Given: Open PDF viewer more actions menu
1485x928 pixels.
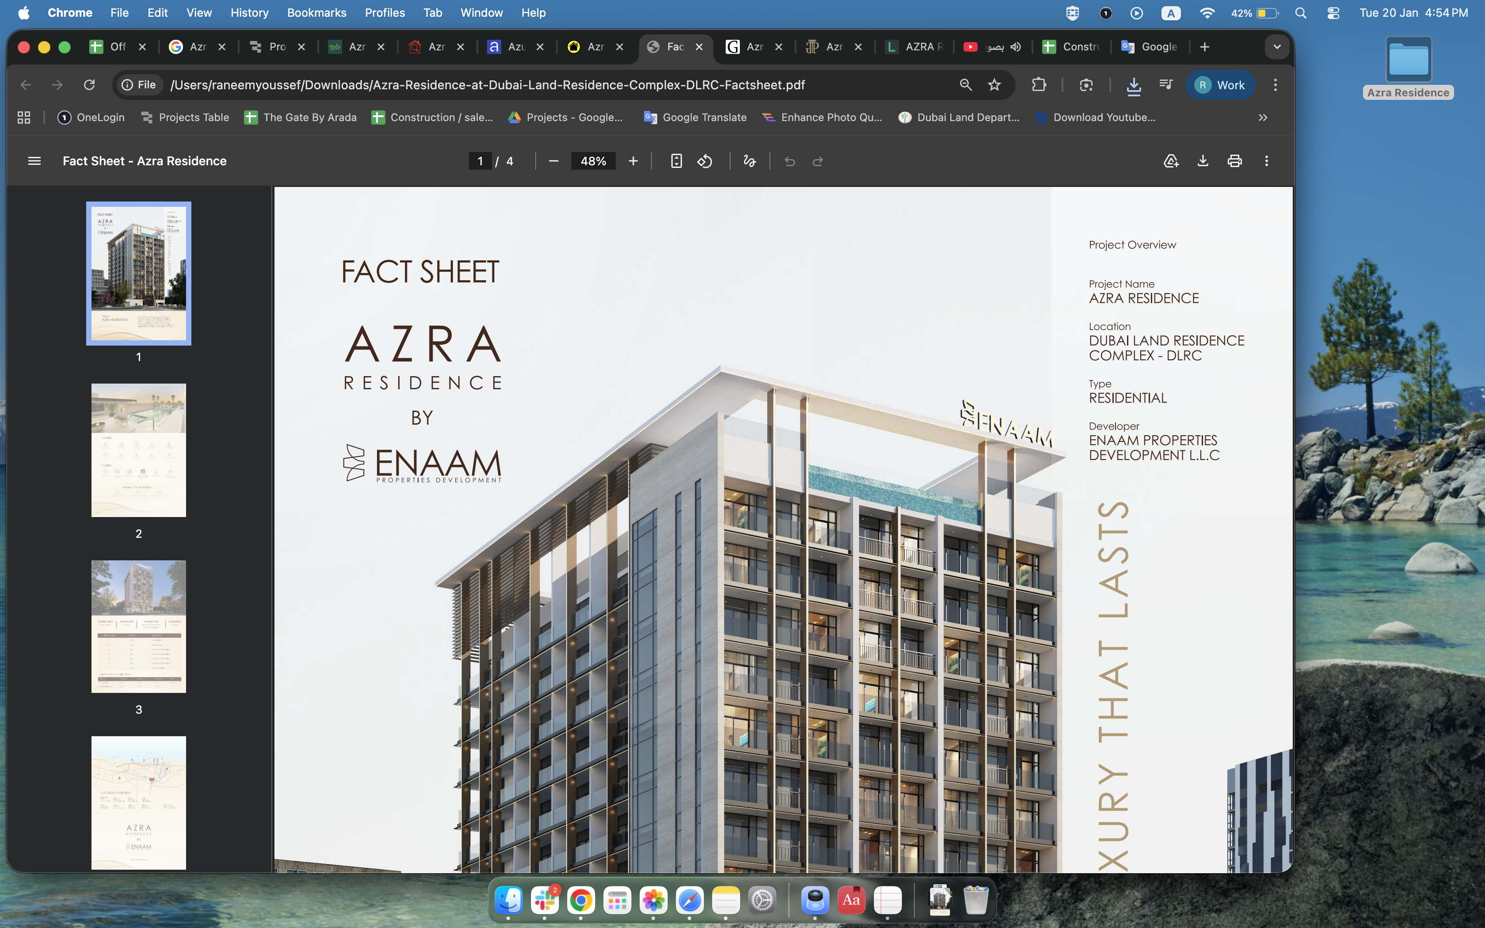Looking at the screenshot, I should coord(1266,161).
